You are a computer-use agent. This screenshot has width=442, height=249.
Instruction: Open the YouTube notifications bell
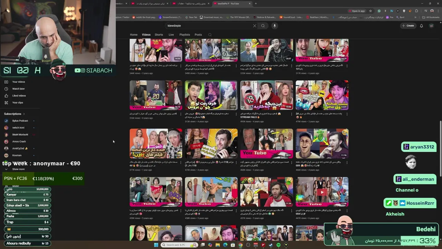(421, 26)
